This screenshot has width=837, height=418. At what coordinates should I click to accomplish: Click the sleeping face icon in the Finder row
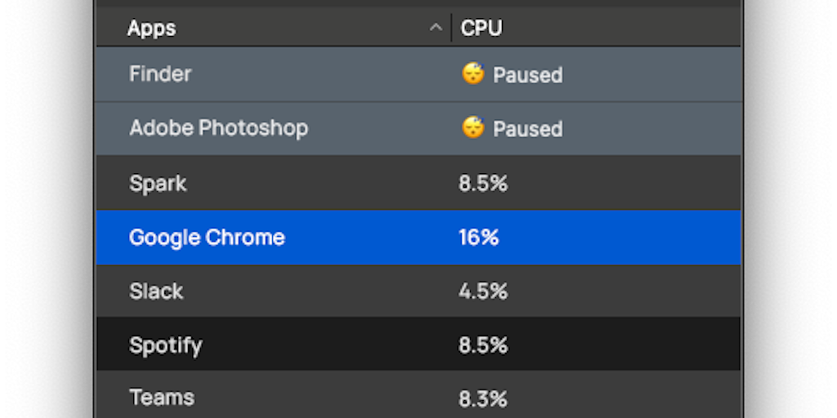(x=472, y=74)
